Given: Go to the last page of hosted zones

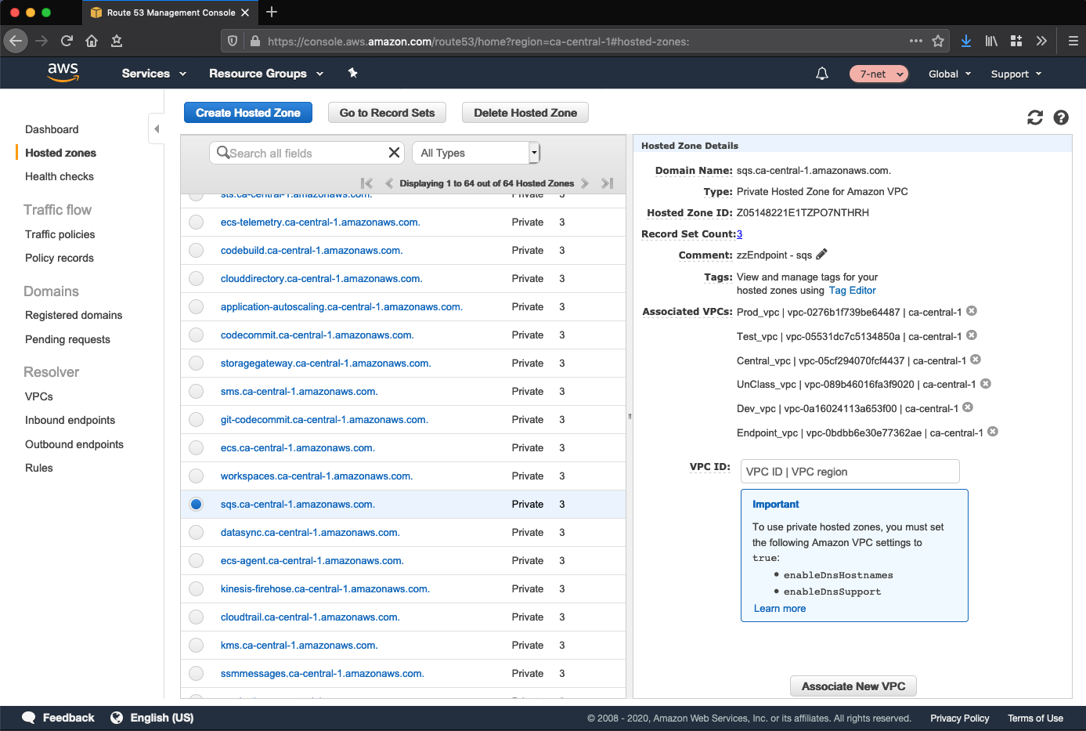Looking at the screenshot, I should click(x=607, y=183).
